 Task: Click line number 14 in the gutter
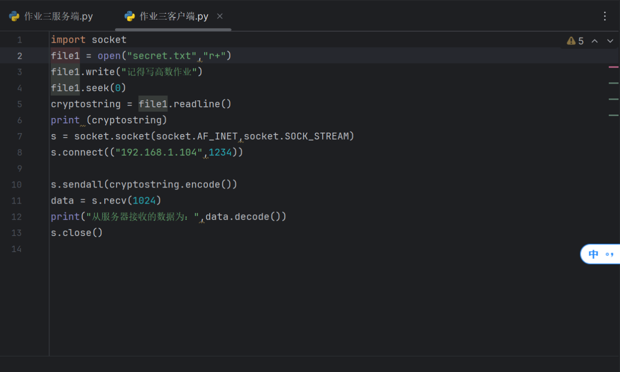point(17,249)
